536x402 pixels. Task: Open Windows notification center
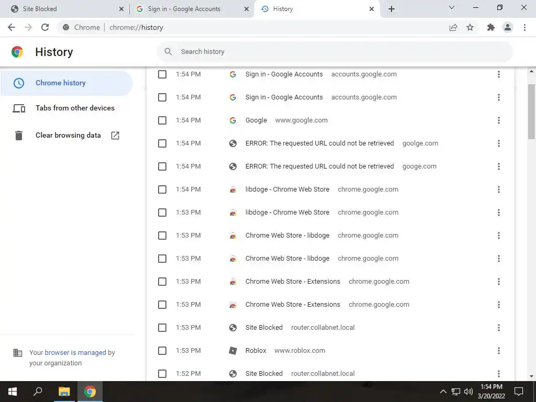coord(519,392)
